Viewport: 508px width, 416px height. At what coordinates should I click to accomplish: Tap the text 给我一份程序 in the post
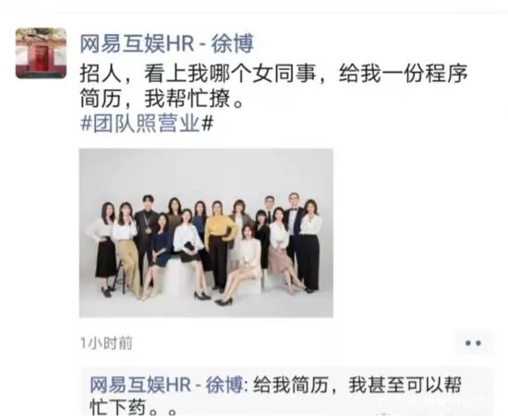[x=404, y=74]
